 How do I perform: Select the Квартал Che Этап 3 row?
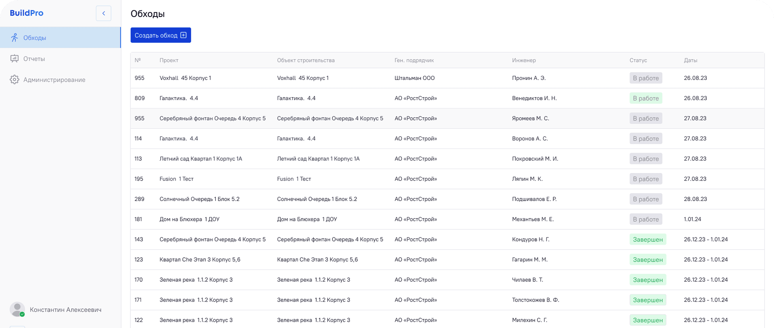click(447, 259)
